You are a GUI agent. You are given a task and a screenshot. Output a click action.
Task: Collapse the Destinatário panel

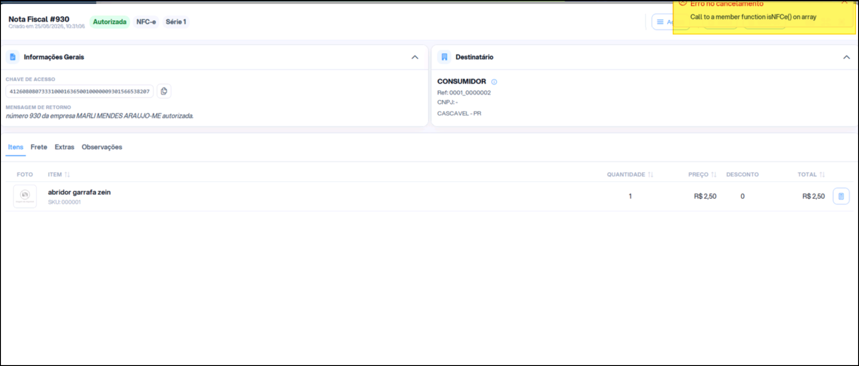point(847,57)
